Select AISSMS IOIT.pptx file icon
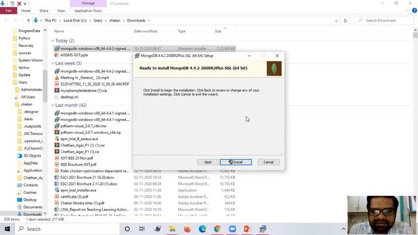The width and height of the screenshot is (418, 235). coord(57,55)
